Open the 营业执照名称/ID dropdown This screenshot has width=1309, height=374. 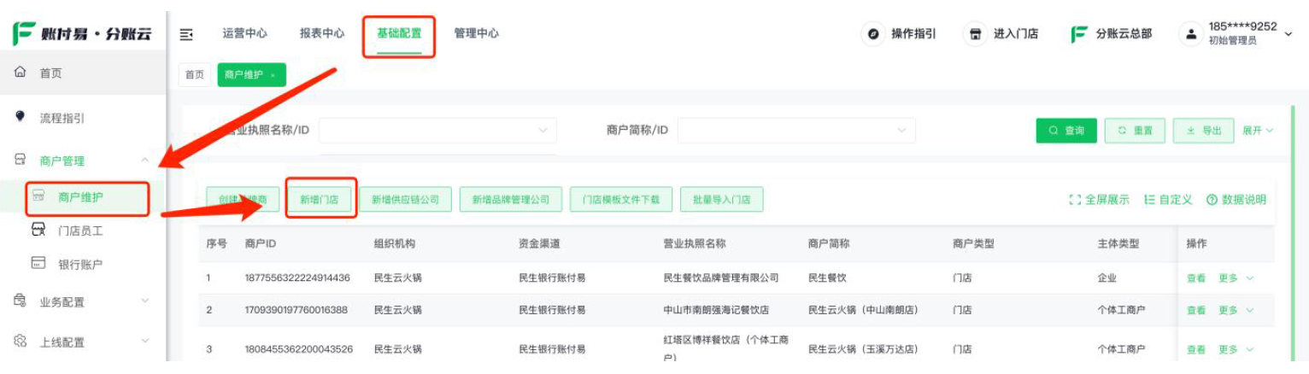tap(437, 131)
